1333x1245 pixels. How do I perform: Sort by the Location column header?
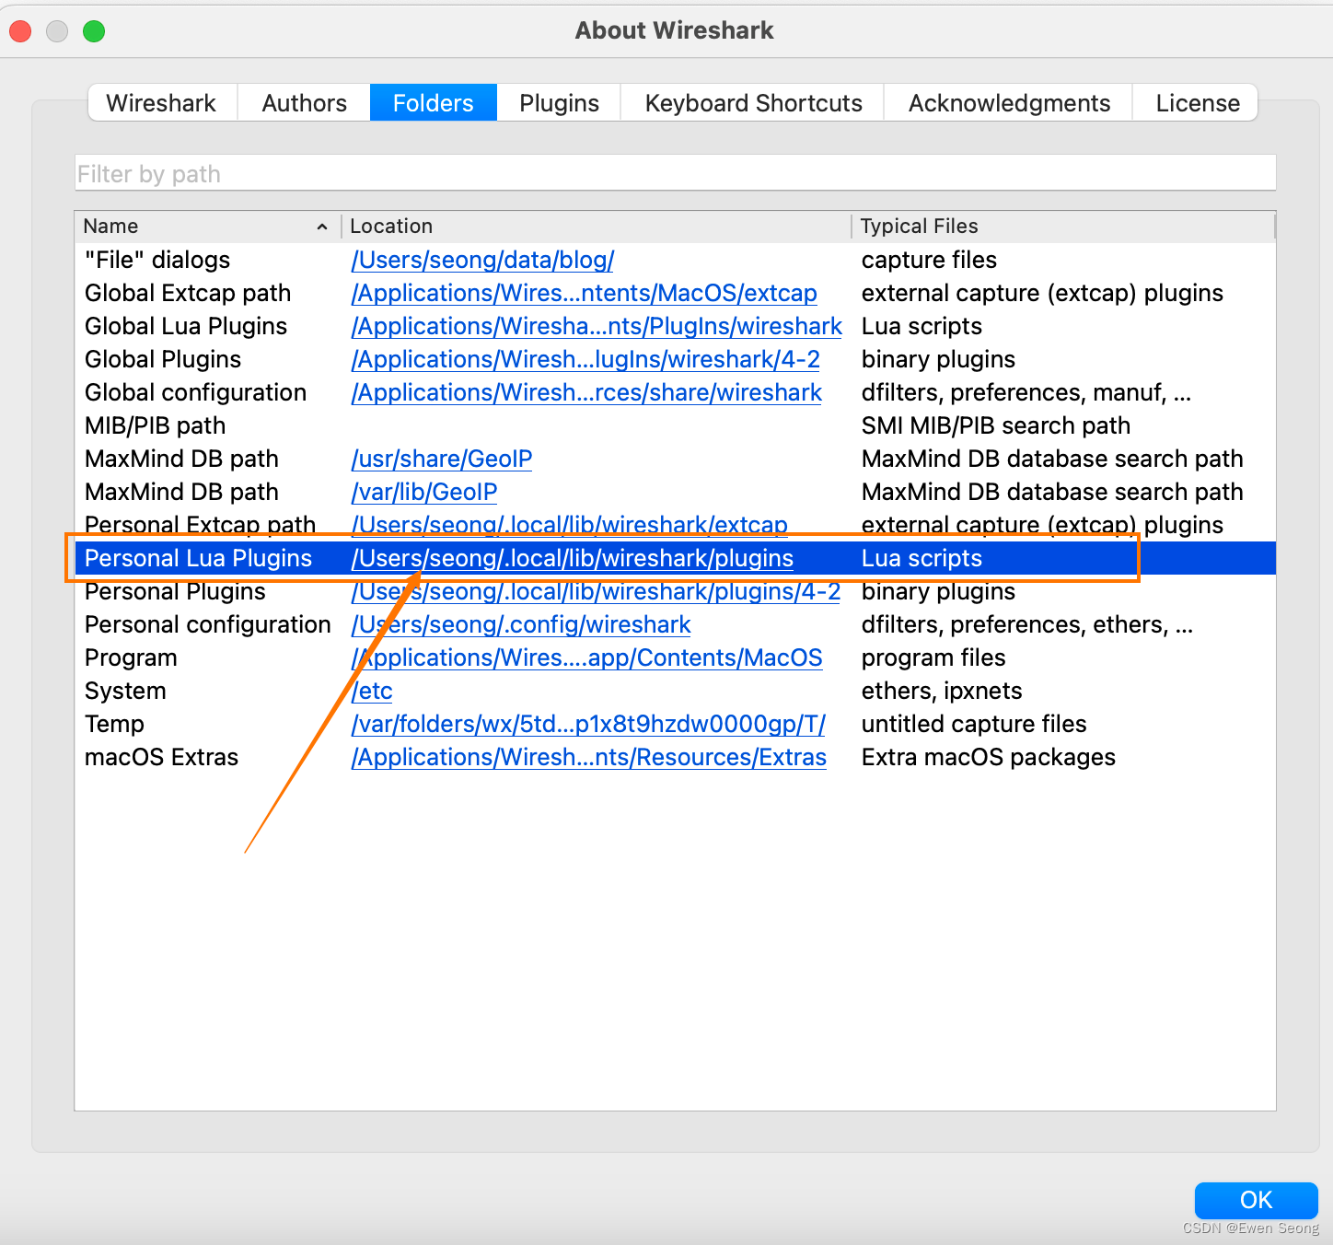597,227
